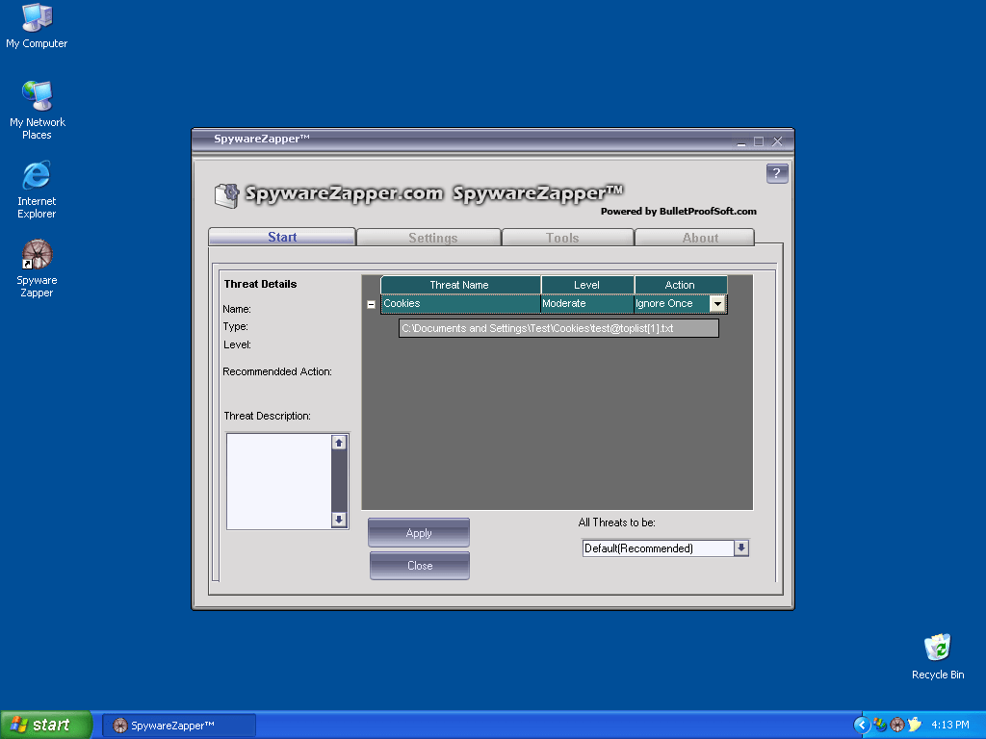Open the Recycle Bin icon
The width and height of the screenshot is (986, 739).
[x=937, y=648]
